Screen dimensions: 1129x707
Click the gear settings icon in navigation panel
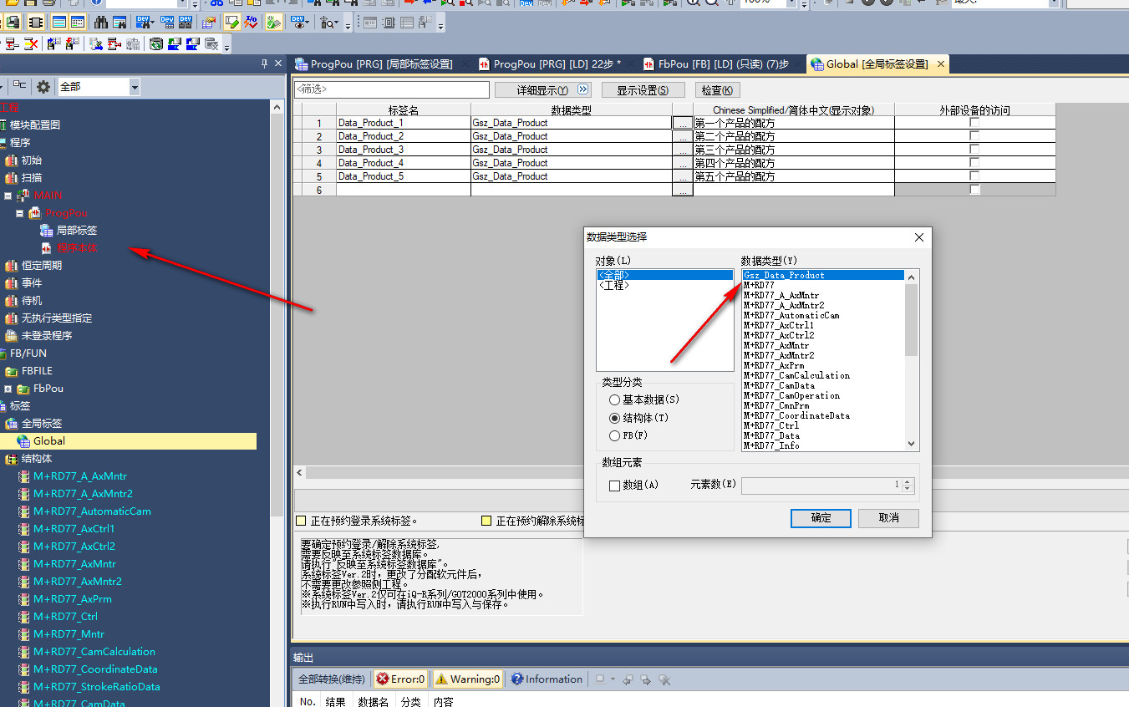[x=43, y=87]
